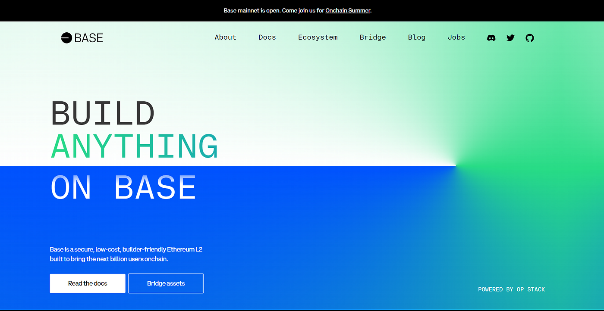The image size is (604, 311).
Task: Open the Twitter bird icon link
Action: point(510,38)
